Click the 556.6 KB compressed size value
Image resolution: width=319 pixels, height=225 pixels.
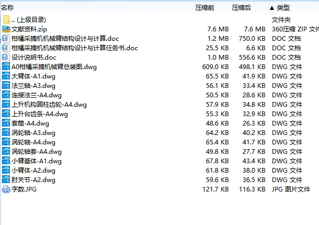pyautogui.click(x=252, y=58)
